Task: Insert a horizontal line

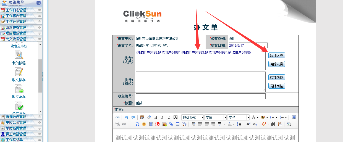Action: [131, 124]
